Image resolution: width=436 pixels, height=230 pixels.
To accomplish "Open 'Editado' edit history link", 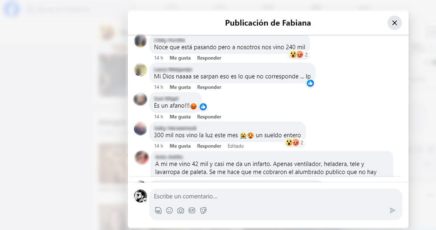I will pos(235,146).
